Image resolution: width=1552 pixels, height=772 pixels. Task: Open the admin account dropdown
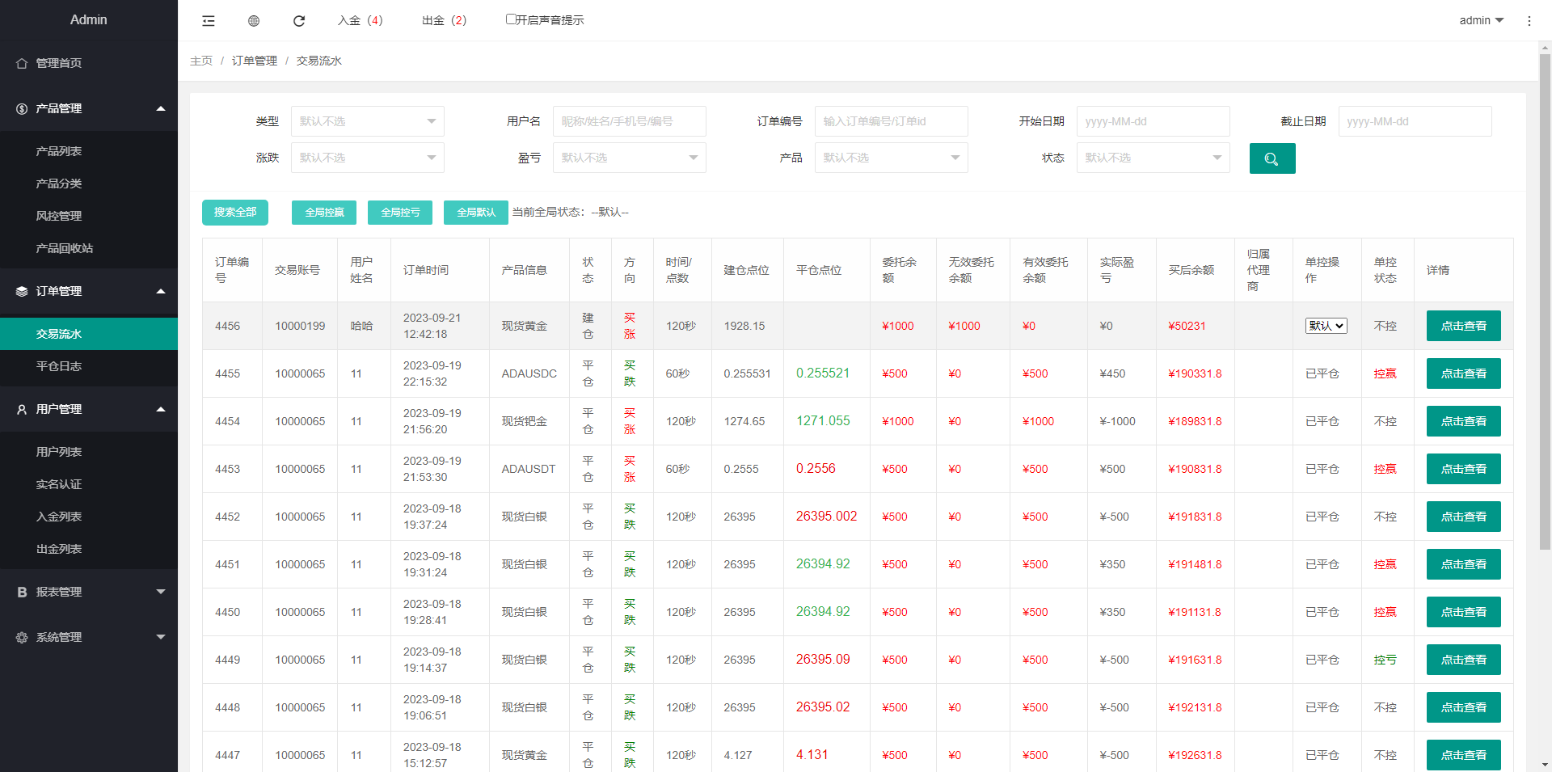coord(1479,20)
